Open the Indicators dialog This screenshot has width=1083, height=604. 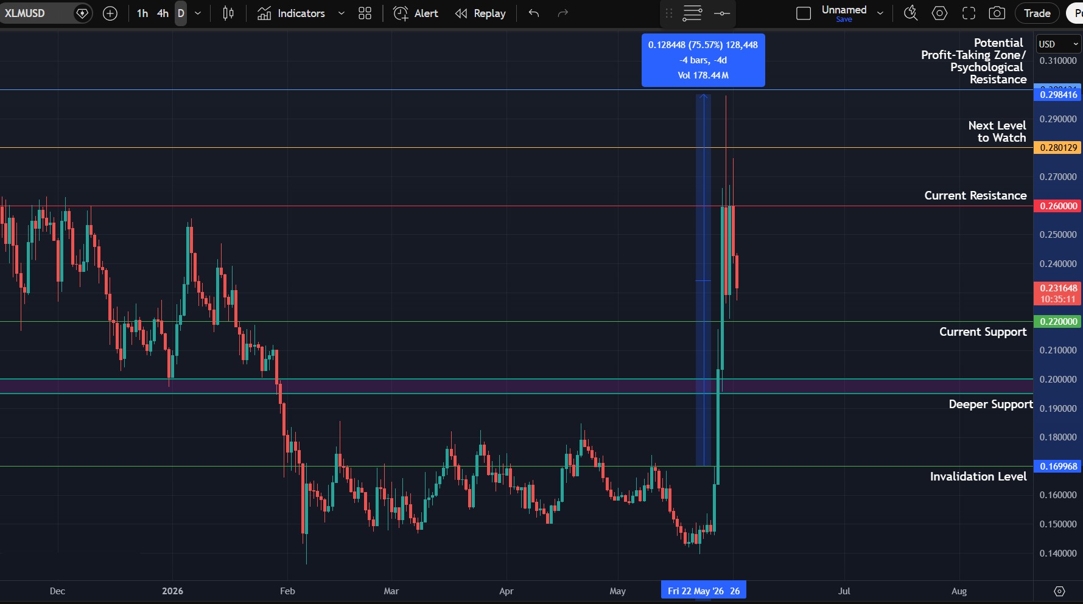pyautogui.click(x=291, y=13)
